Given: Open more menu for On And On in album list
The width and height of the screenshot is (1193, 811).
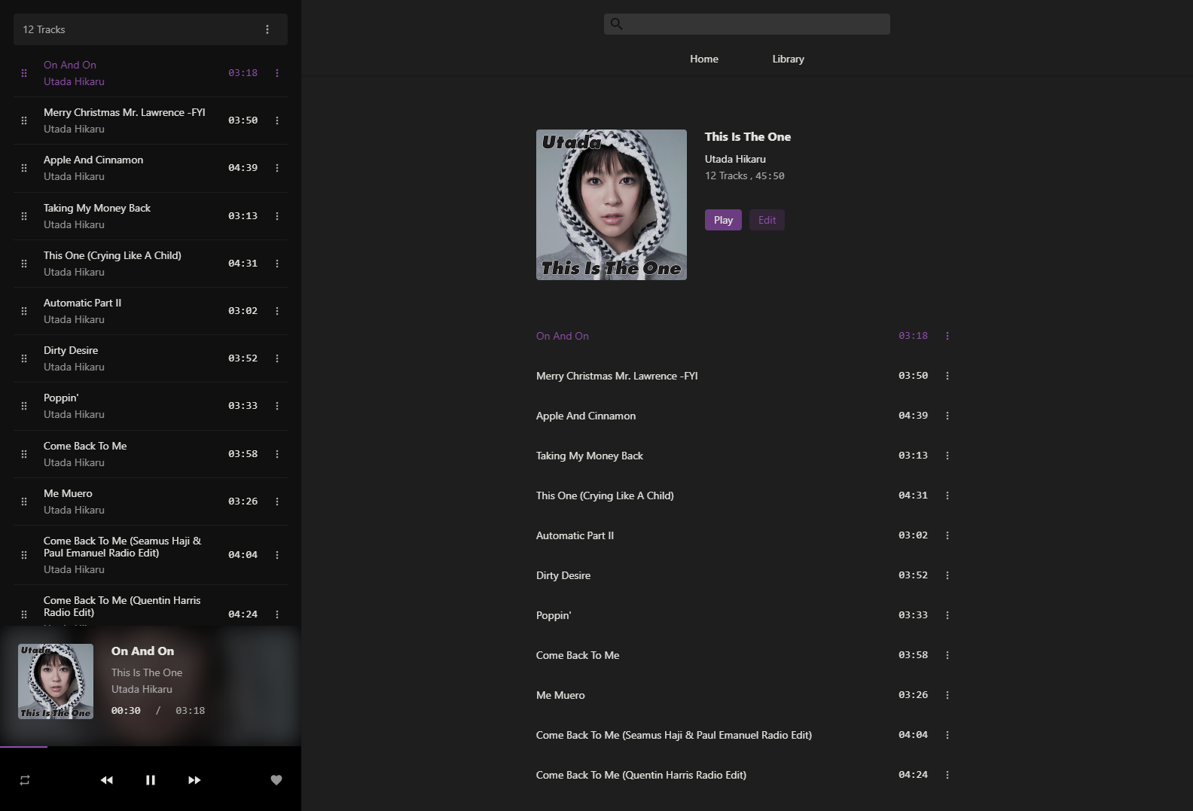Looking at the screenshot, I should pyautogui.click(x=947, y=336).
